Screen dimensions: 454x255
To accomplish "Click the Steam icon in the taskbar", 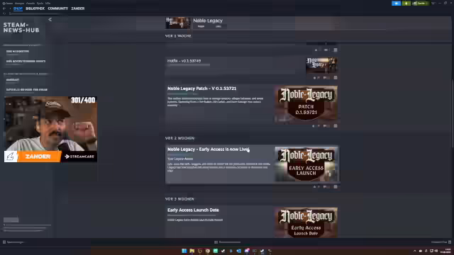I will click(x=262, y=251).
